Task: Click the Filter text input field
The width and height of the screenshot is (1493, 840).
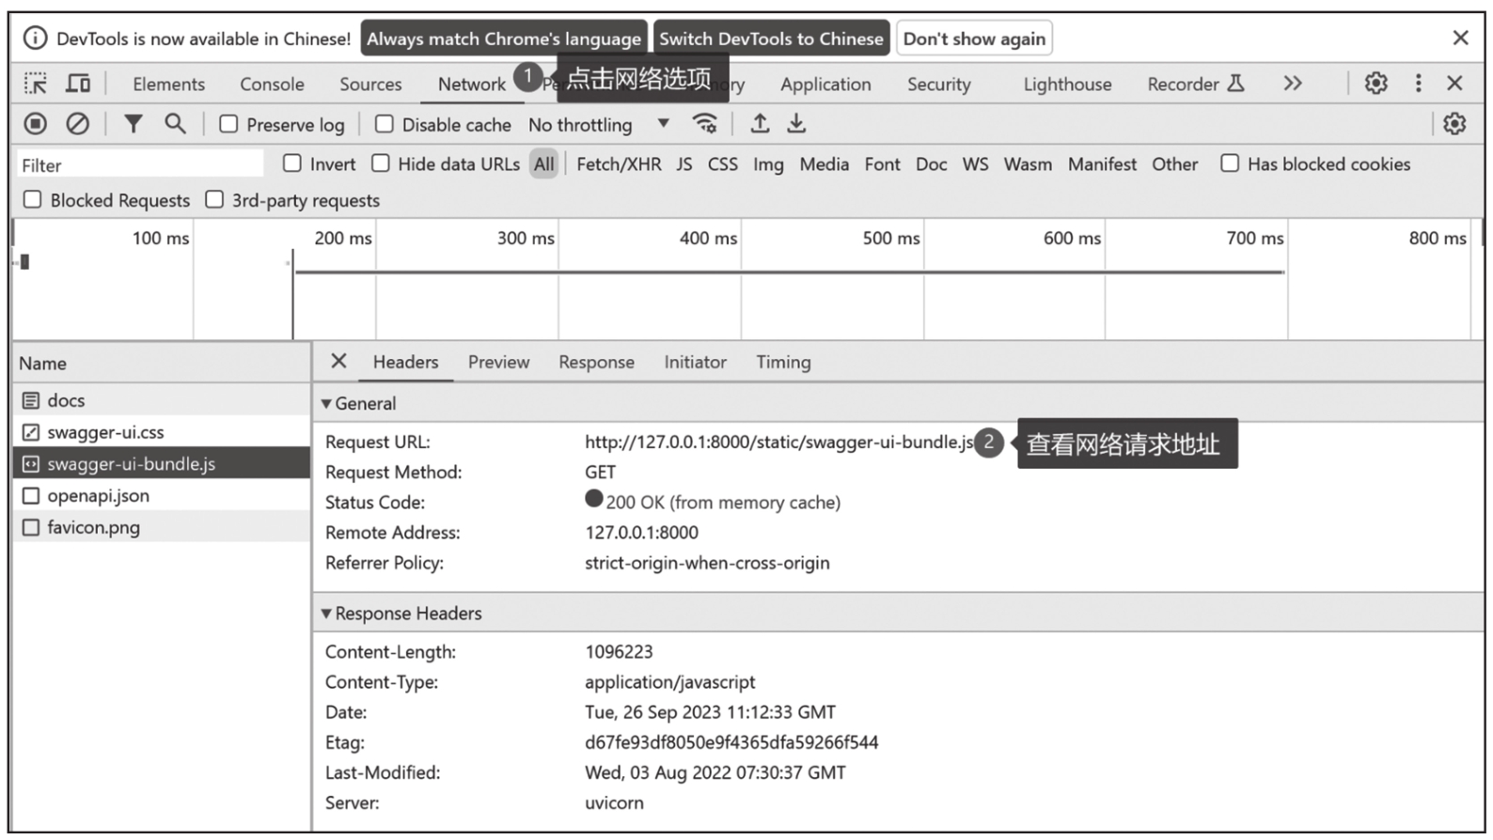Action: click(x=141, y=165)
